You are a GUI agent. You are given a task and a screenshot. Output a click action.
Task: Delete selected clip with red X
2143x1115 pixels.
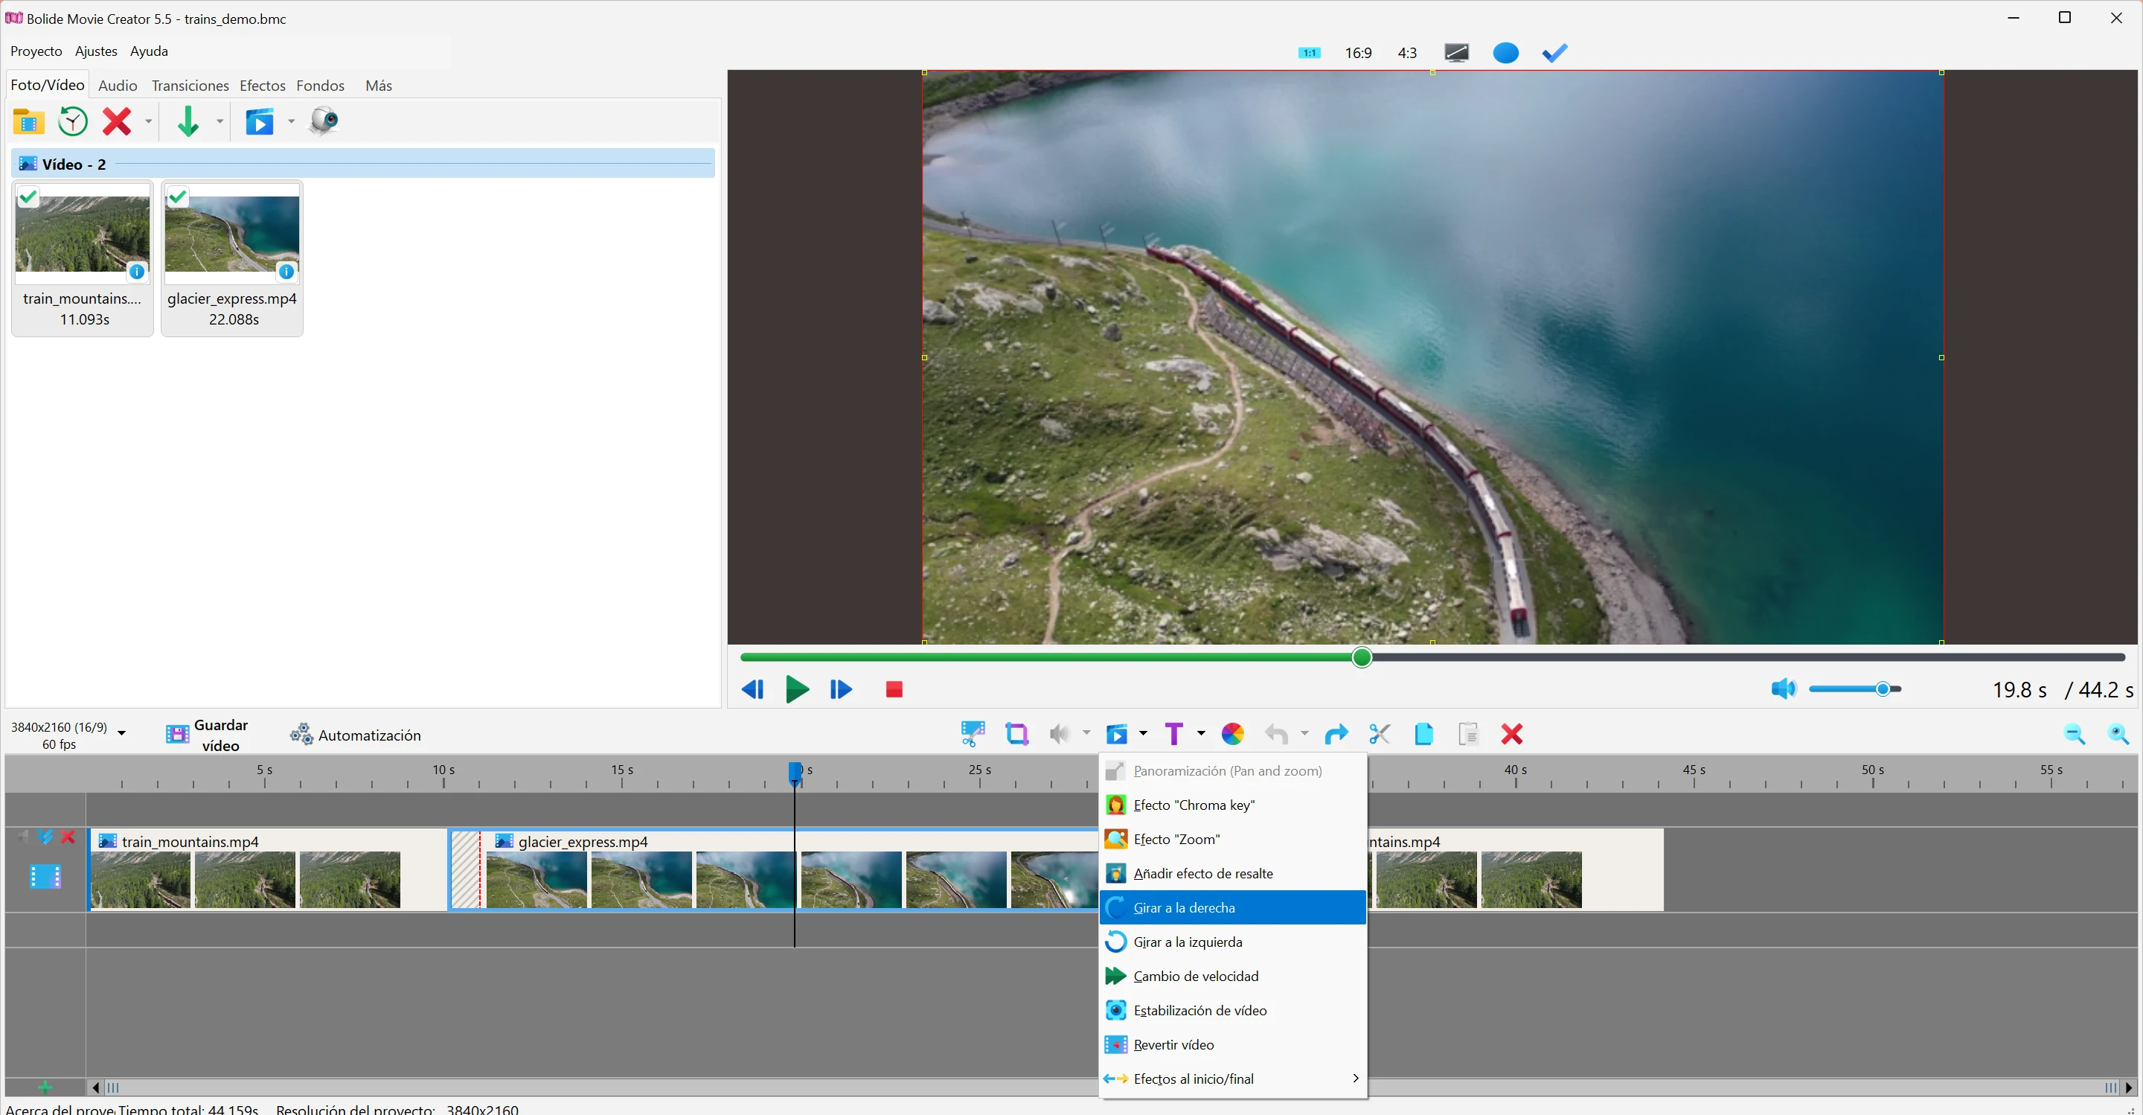click(x=1513, y=734)
